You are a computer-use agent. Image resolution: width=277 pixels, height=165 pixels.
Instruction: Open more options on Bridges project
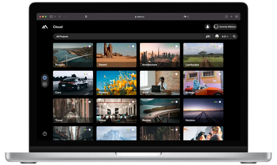[x=90, y=46]
